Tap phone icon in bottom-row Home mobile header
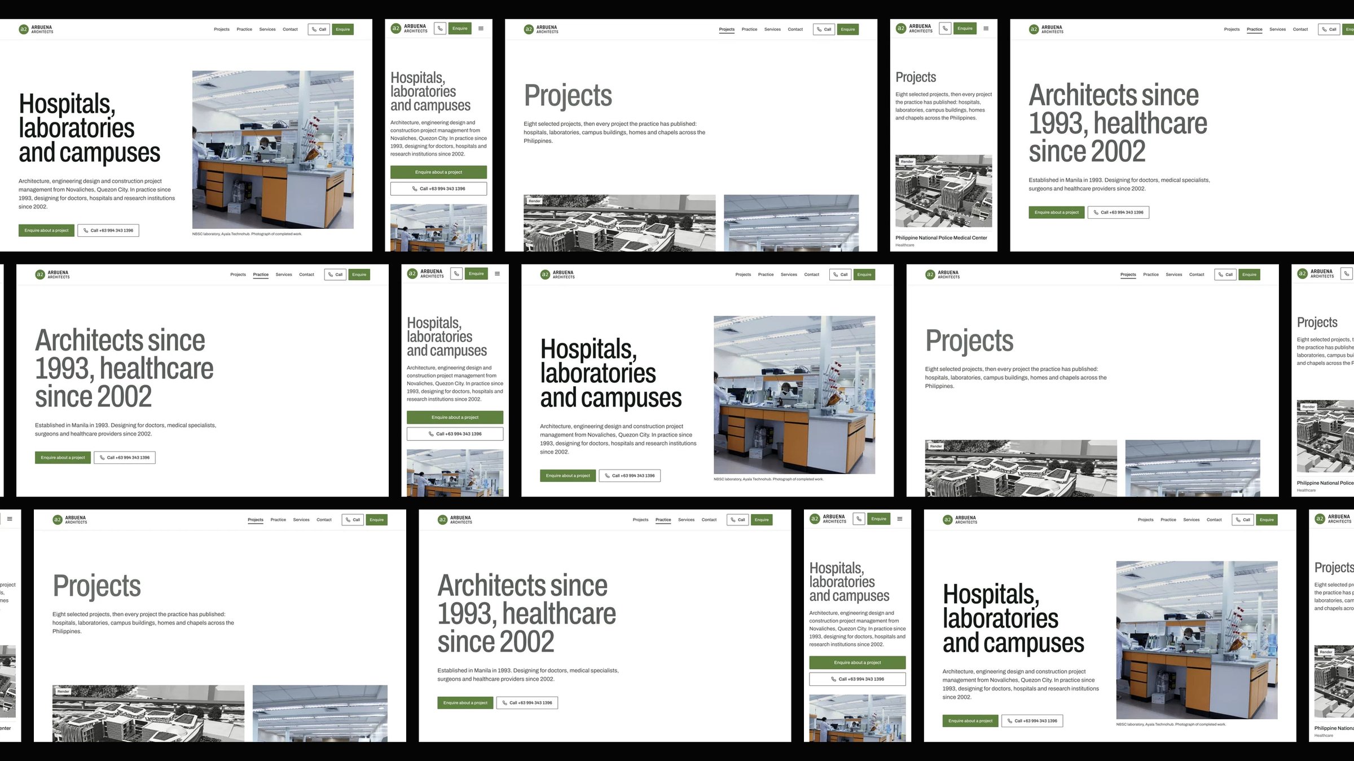Viewport: 1354px width, 761px height. (859, 519)
